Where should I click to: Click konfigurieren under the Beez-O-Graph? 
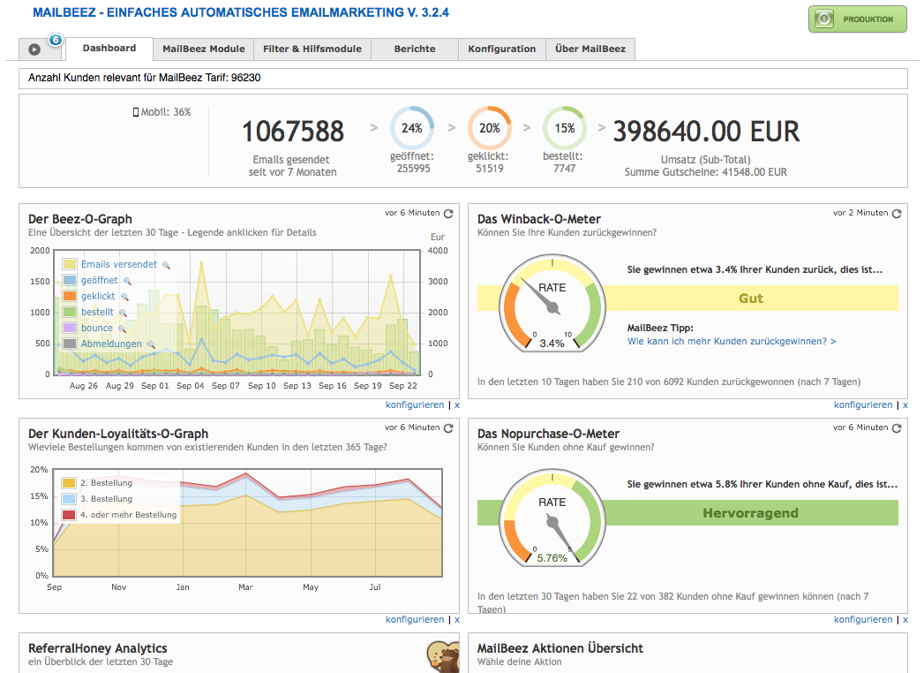coord(415,405)
